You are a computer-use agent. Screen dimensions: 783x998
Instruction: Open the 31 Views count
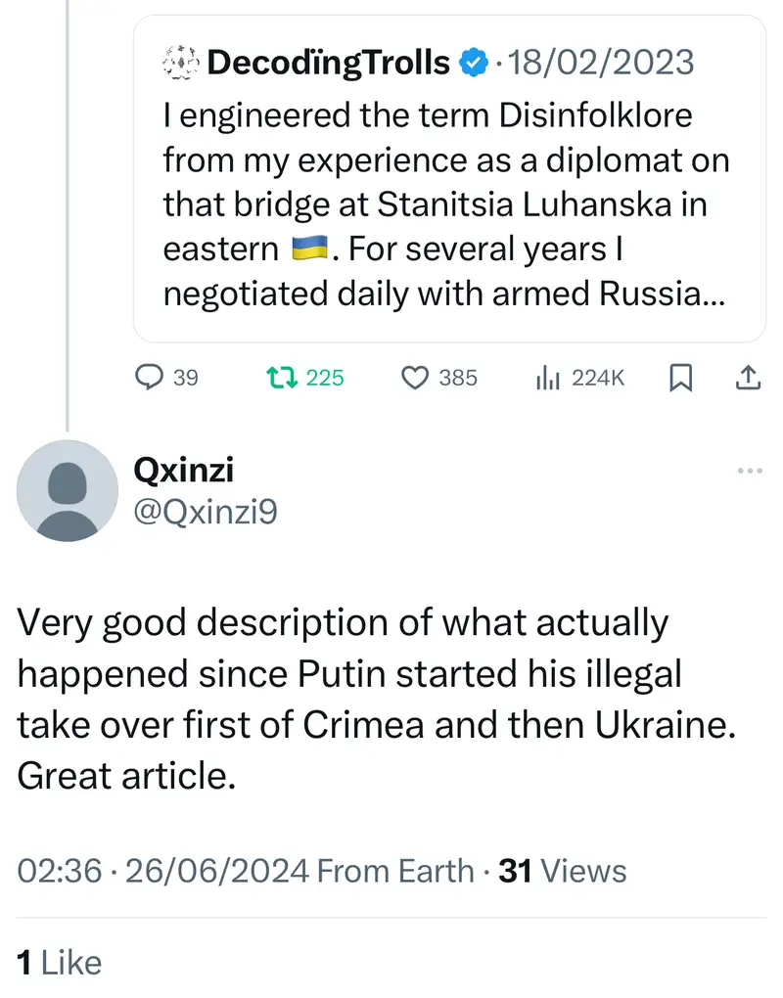(x=563, y=870)
